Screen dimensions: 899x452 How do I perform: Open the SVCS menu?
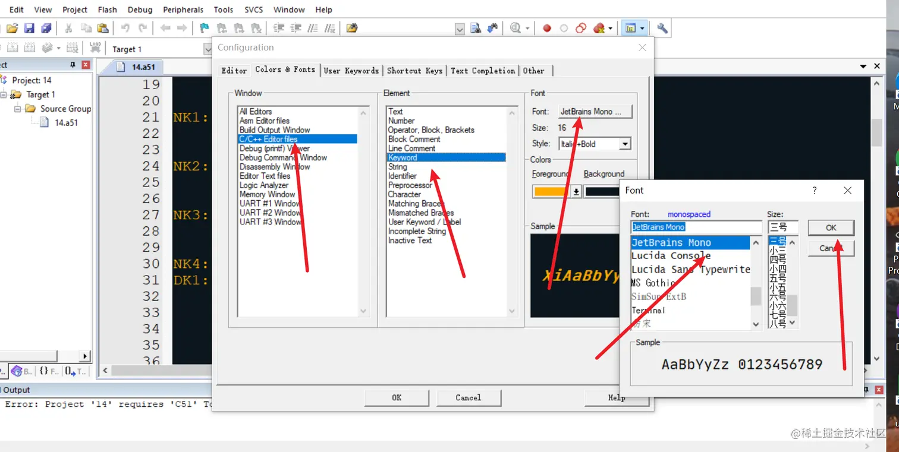coord(254,10)
